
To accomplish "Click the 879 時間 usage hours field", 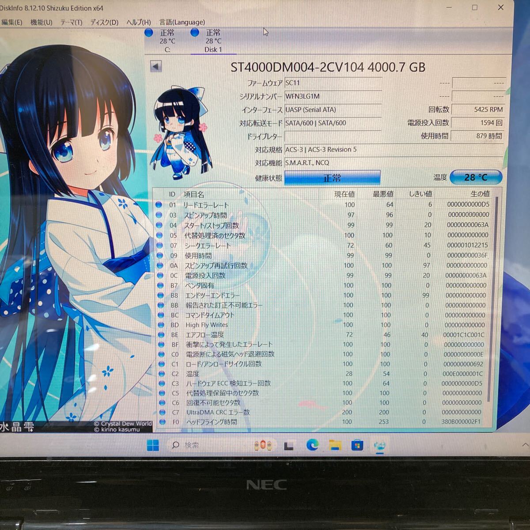I will click(x=478, y=136).
